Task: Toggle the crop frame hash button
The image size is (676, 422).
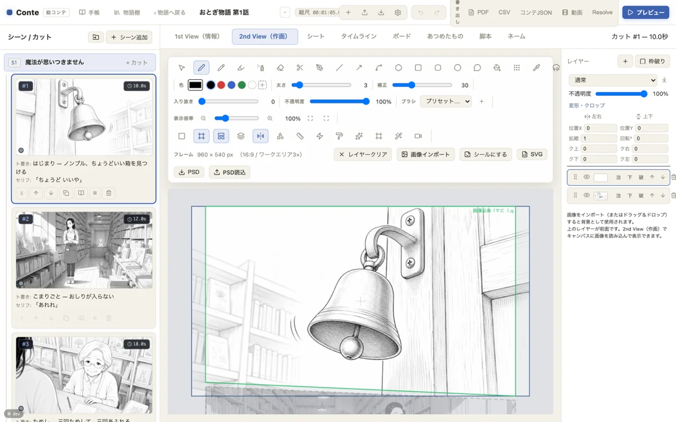Action: coord(379,136)
